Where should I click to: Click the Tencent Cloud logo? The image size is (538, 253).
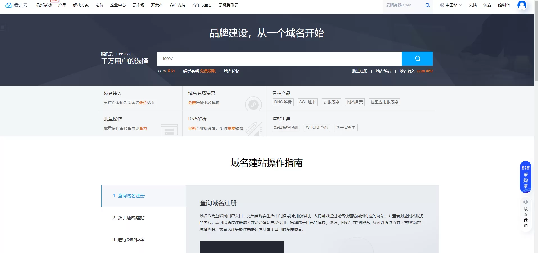(x=16, y=5)
